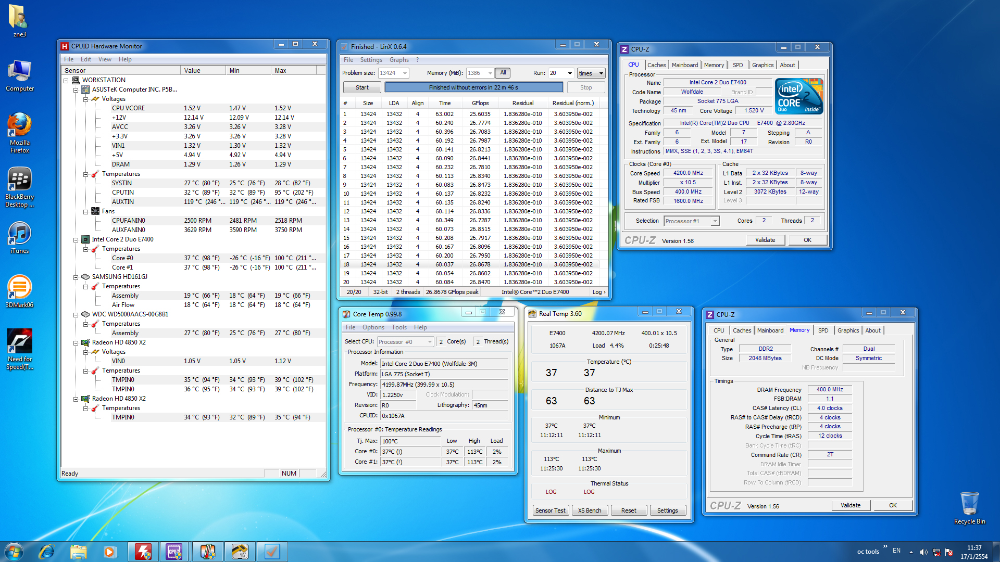
Task: Switch to the Mainboard tab in top CPU-Z
Action: tap(684, 65)
